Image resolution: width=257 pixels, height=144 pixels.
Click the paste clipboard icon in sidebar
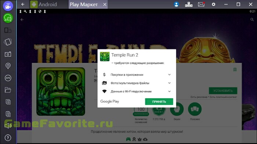pyautogui.click(x=8, y=114)
